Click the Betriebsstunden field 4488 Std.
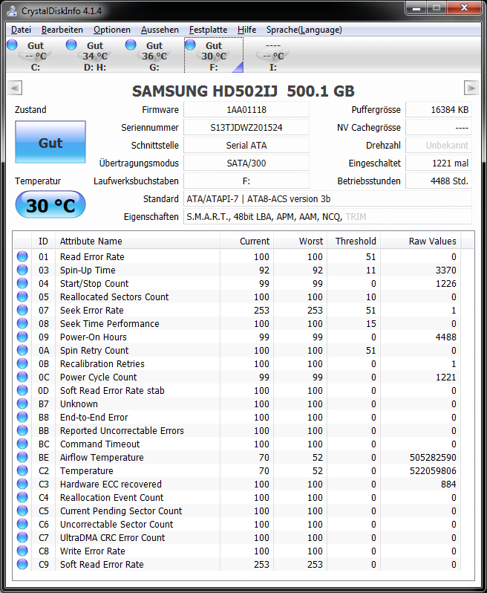Screen dimensions: 487x593 tap(439, 181)
